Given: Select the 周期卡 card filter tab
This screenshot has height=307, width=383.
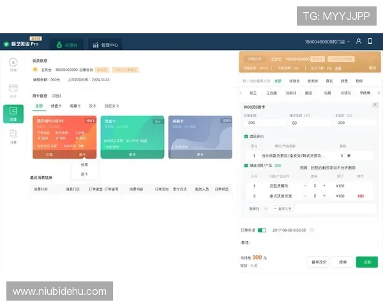Looking at the screenshot, I should point(75,106).
